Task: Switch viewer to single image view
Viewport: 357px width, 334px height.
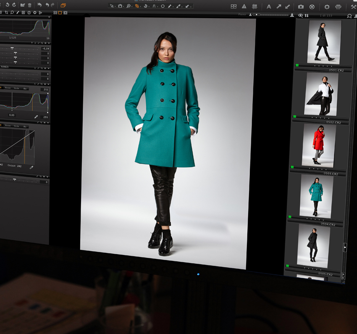Action: [60, 13]
